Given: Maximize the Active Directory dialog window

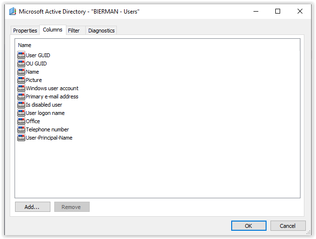Looking at the screenshot, I should (278, 11).
